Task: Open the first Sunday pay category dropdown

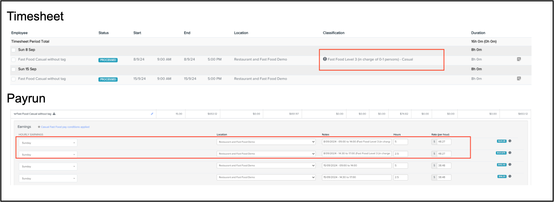Action: [x=48, y=143]
